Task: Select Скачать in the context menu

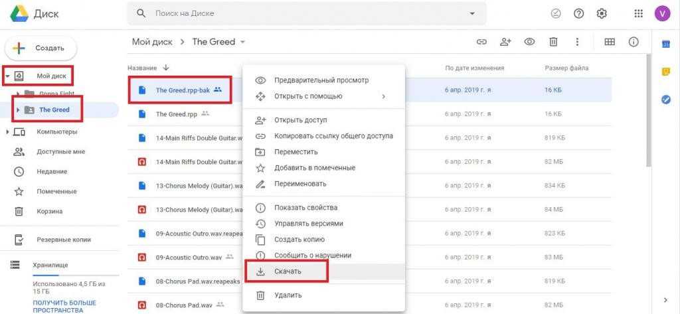Action: click(288, 272)
